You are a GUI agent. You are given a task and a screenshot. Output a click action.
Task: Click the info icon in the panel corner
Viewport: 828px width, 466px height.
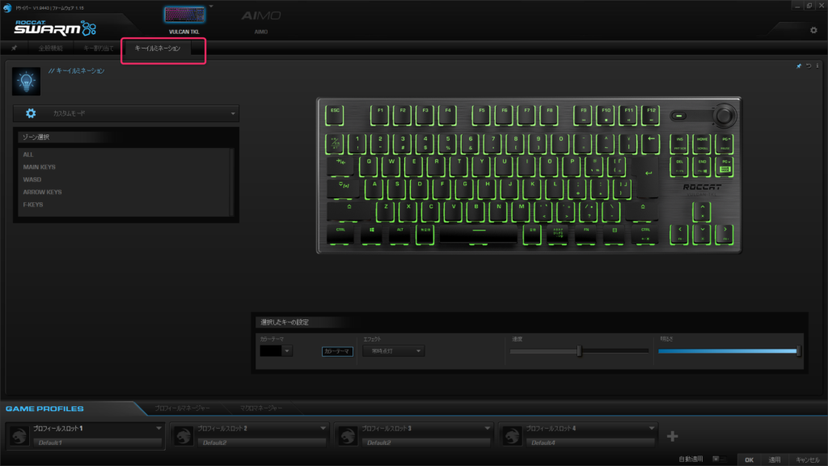pyautogui.click(x=817, y=66)
